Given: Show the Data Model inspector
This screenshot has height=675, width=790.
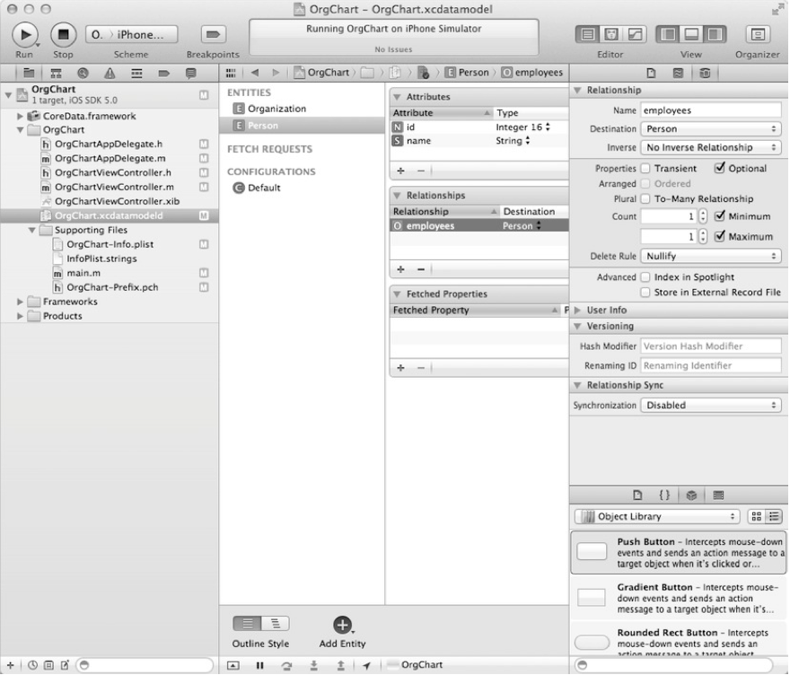Looking at the screenshot, I should [705, 73].
